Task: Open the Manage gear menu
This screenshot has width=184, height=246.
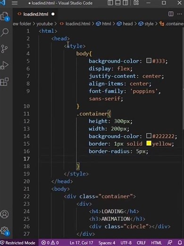Action: coord(5,231)
